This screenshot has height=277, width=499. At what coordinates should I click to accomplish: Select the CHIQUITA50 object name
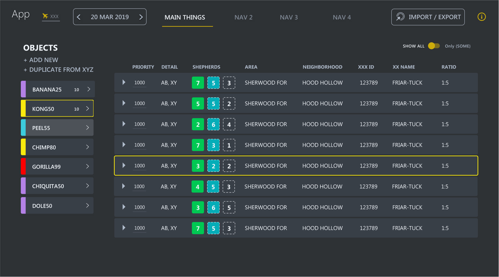point(48,186)
